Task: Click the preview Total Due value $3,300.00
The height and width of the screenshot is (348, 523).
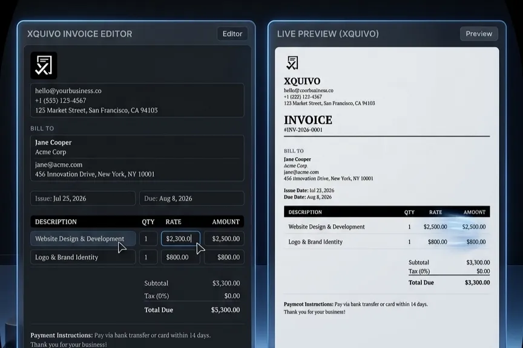Action: click(478, 282)
